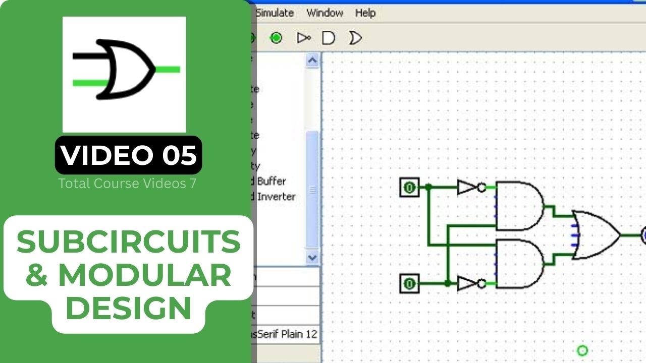The height and width of the screenshot is (363, 646).
Task: Select the bottom NOT gate on canvas
Action: (x=471, y=284)
